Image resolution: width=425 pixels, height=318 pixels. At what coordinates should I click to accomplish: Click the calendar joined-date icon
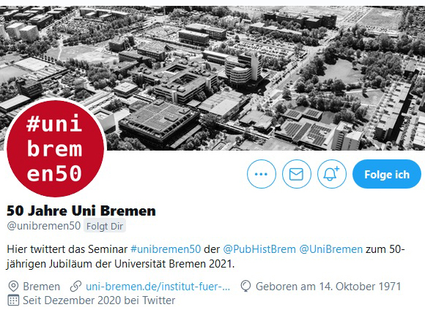(x=13, y=300)
